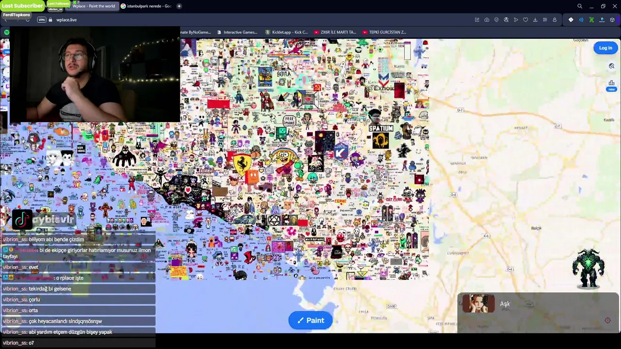Switch to the Wplace - Paint the world tab
The image size is (621, 349).
94,6
